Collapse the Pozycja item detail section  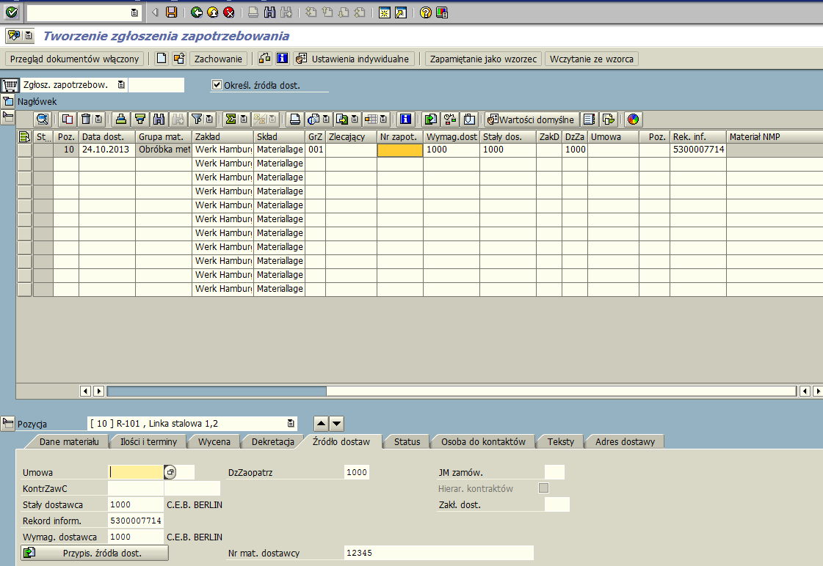[x=8, y=424]
